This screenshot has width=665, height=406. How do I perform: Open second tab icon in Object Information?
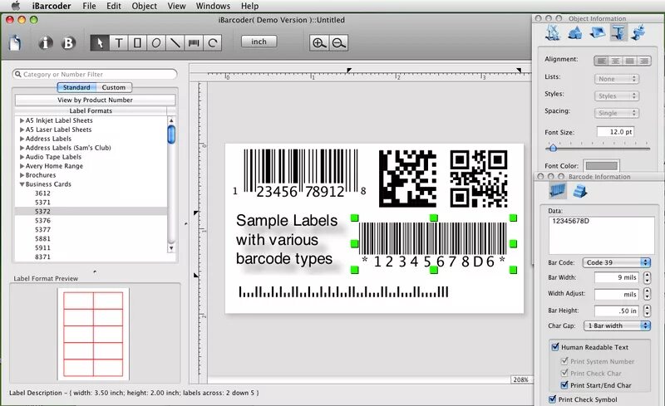pos(574,32)
